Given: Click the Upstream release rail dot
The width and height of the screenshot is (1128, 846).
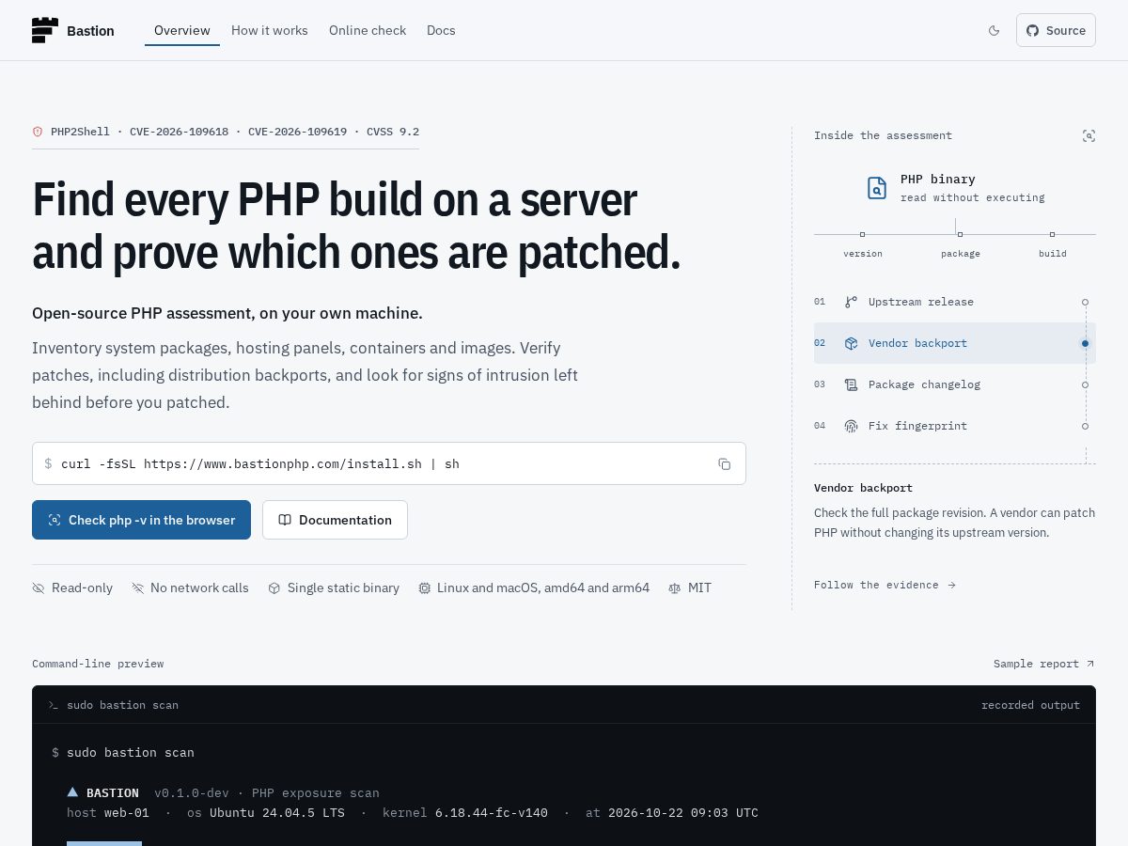Looking at the screenshot, I should 1085,302.
